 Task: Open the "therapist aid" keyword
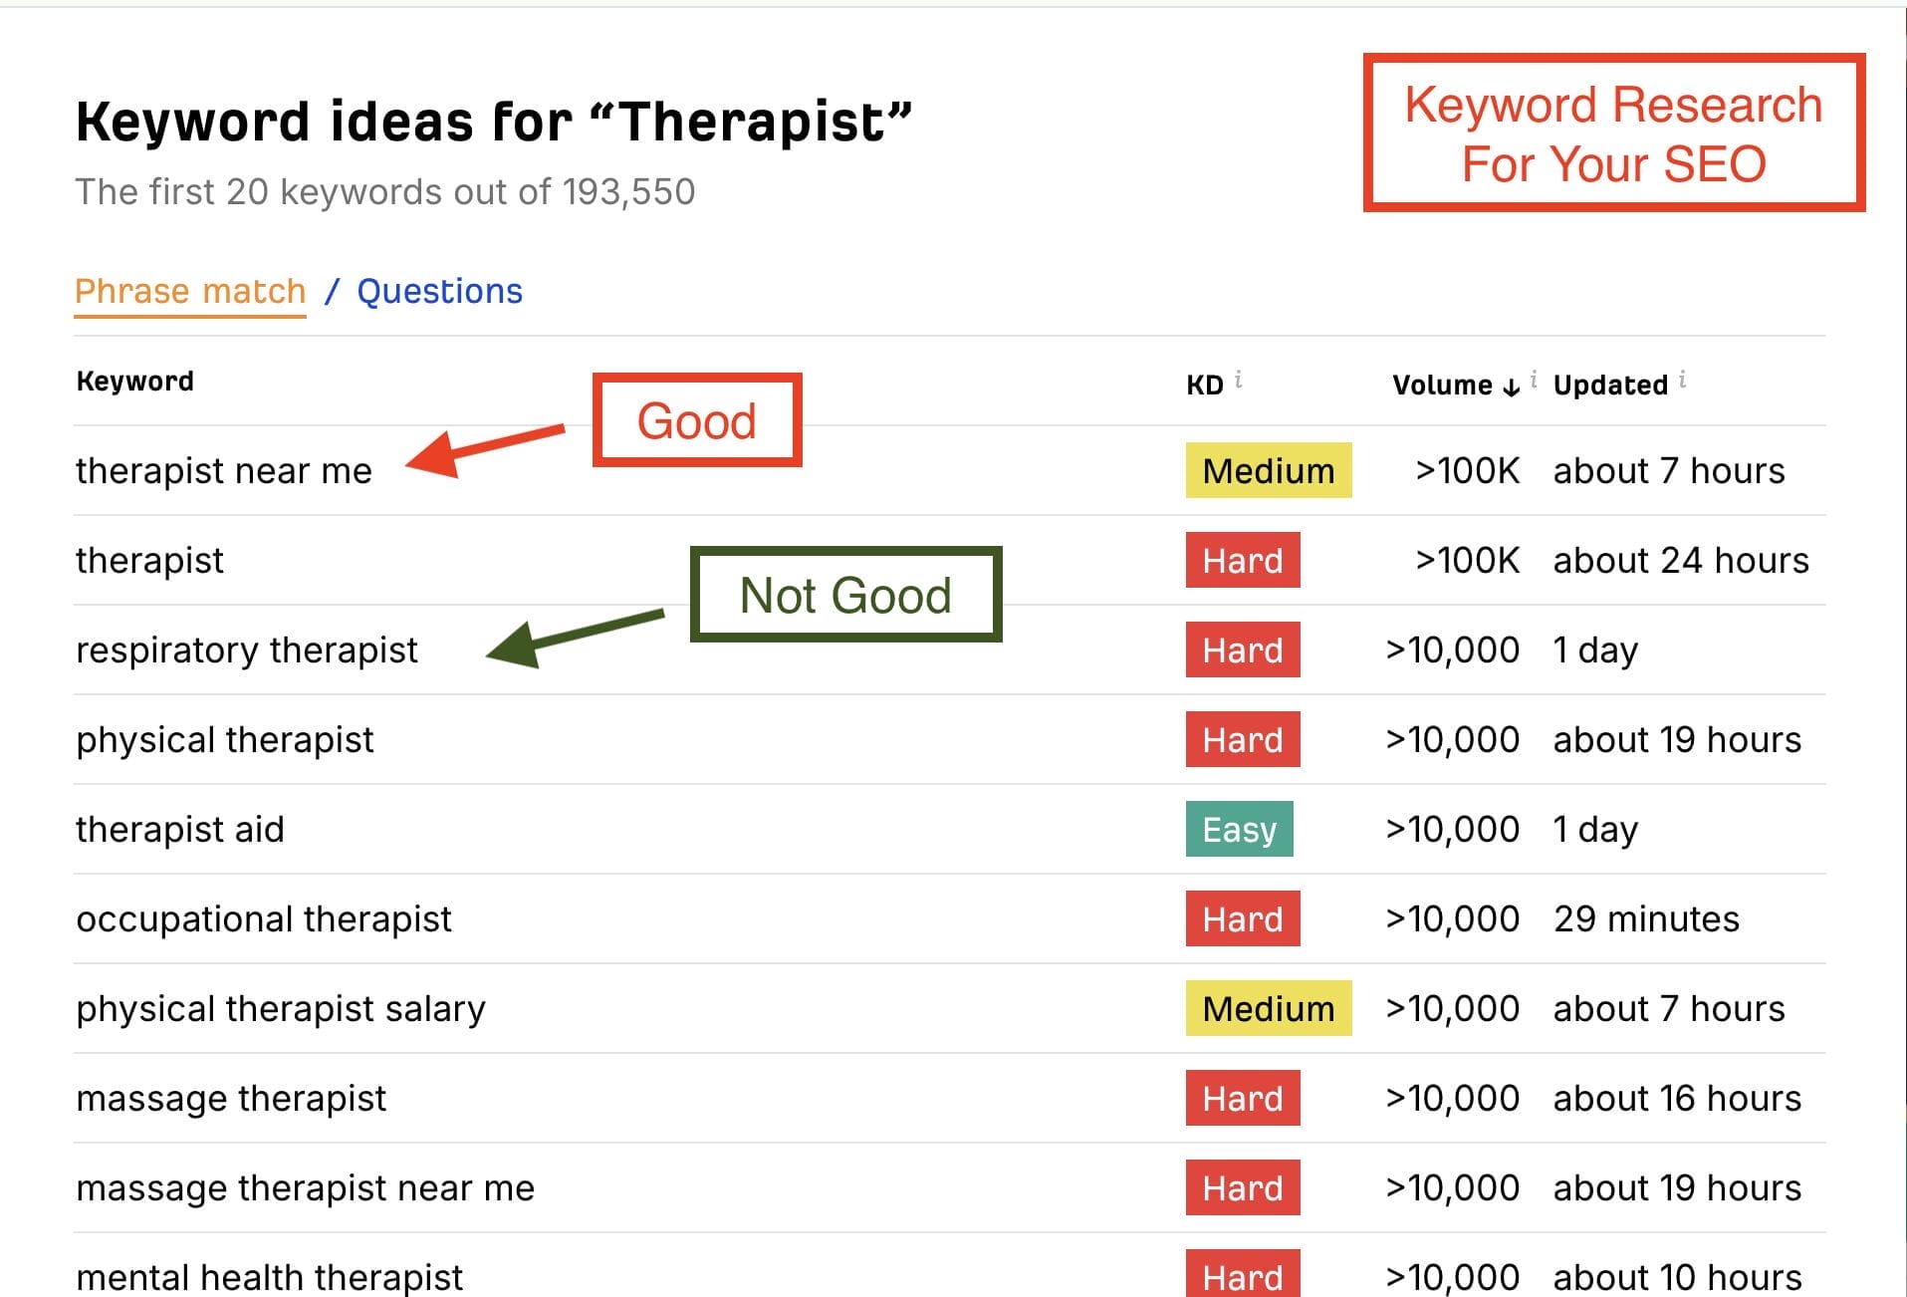(179, 829)
